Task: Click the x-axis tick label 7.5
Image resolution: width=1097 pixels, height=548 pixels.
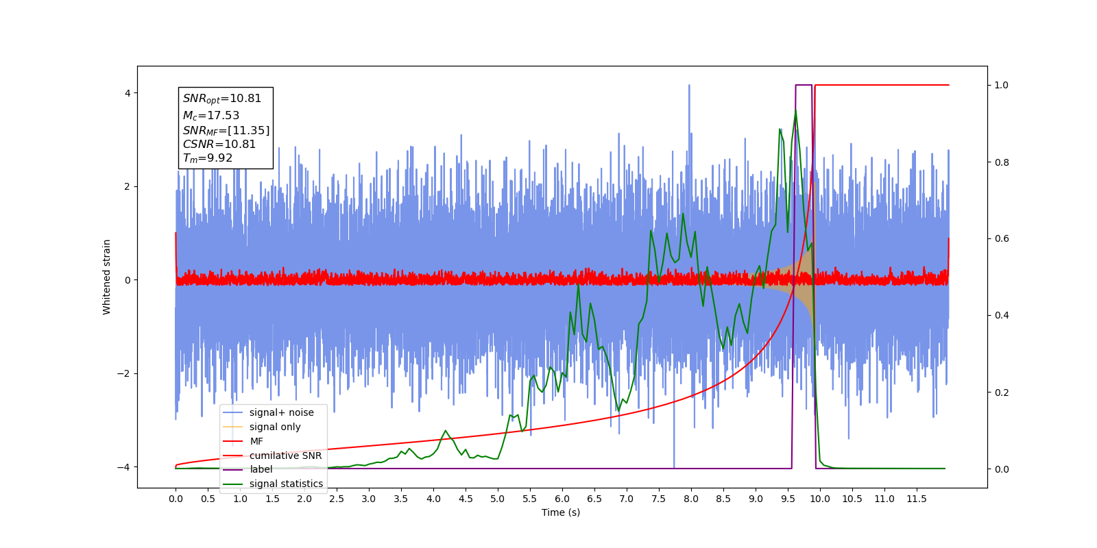Action: (659, 499)
